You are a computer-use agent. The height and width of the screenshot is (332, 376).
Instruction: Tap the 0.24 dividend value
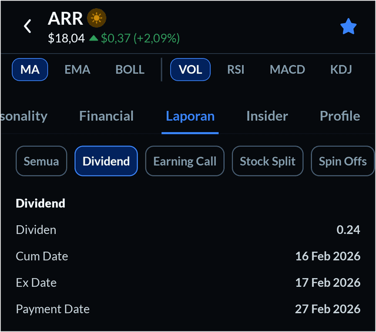tap(348, 230)
